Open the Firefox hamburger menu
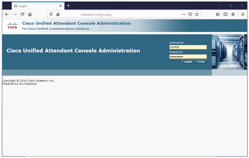Screen dimensions: 249x158 pos(243,14)
